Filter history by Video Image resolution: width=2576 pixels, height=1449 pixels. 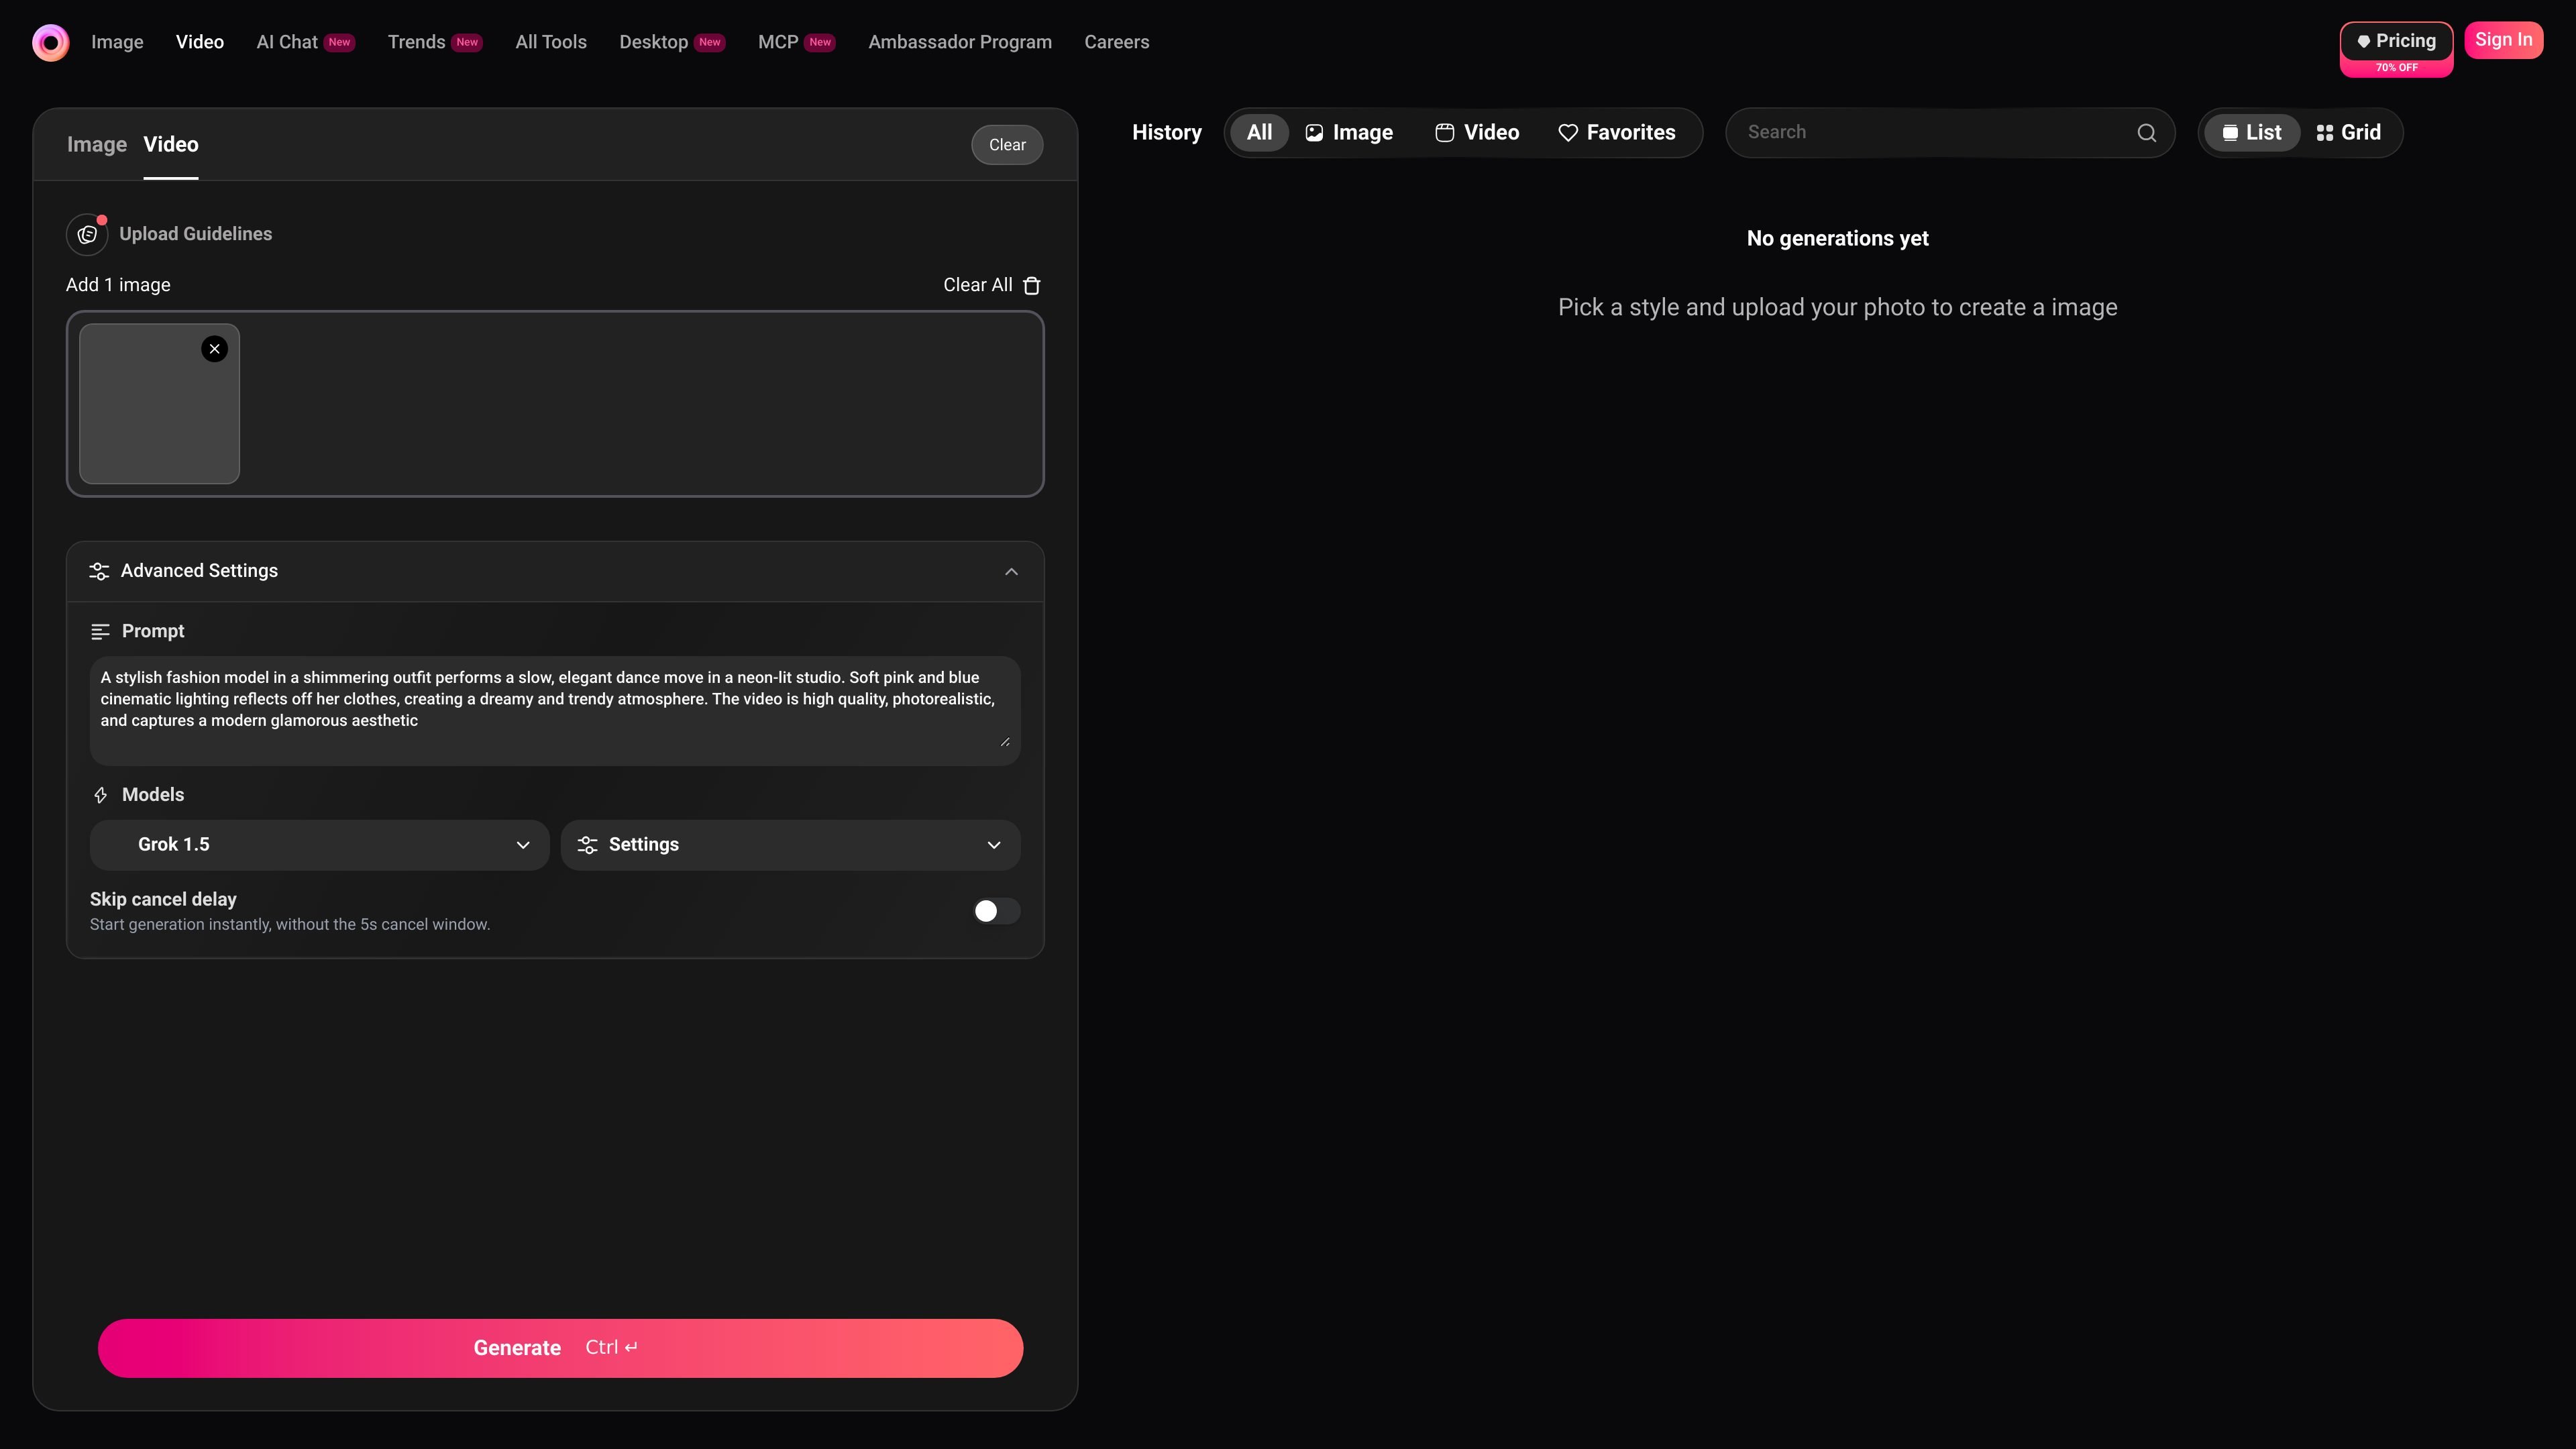tap(1477, 133)
